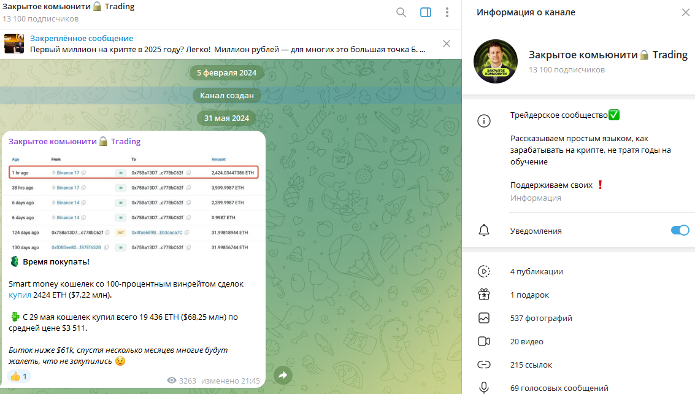This screenshot has width=695, height=394.
Task: Click the channel title in chat header
Action: point(68,6)
